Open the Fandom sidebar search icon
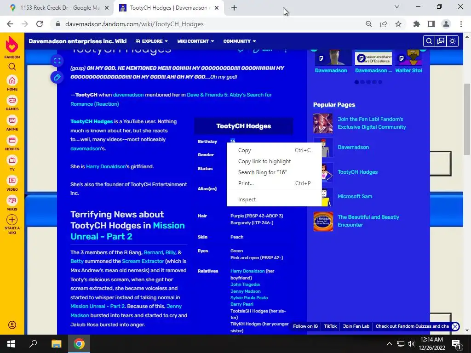This screenshot has height=353, width=471. coord(12,67)
